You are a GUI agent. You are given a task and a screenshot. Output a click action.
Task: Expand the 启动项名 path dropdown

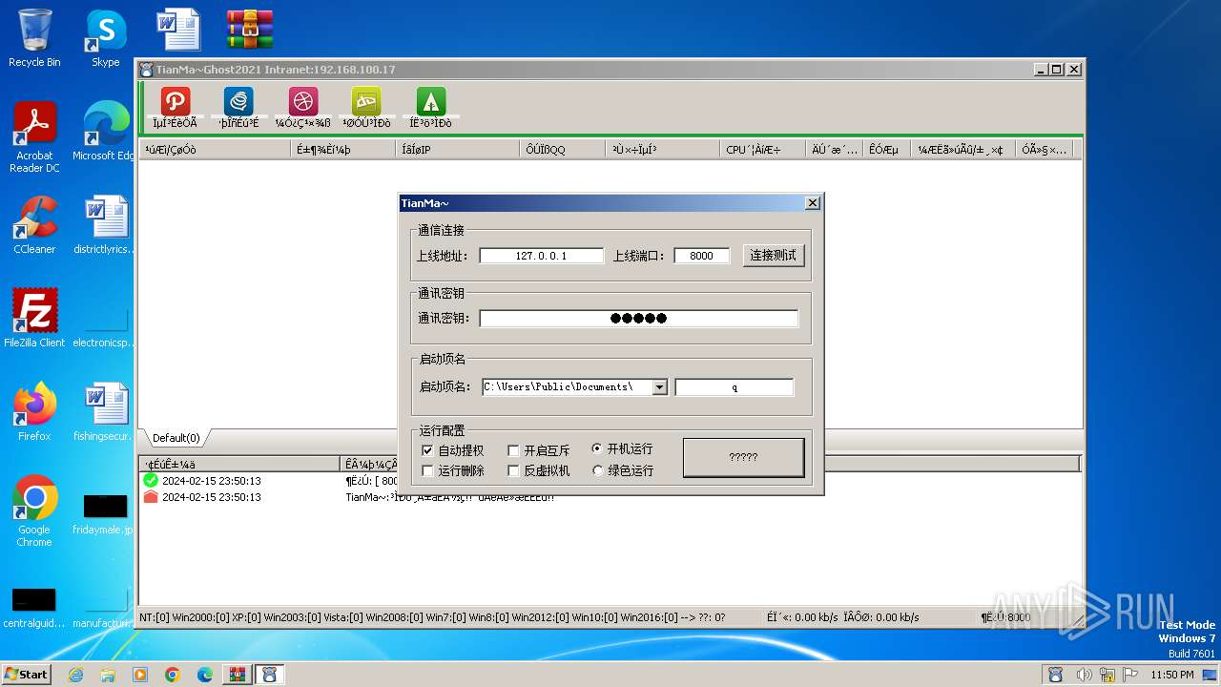[659, 387]
